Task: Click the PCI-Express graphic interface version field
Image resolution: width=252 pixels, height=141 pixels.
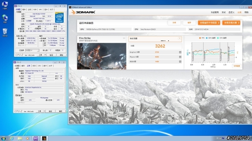Action: (44, 98)
